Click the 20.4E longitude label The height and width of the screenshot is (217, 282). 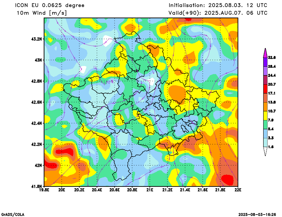click(x=97, y=190)
